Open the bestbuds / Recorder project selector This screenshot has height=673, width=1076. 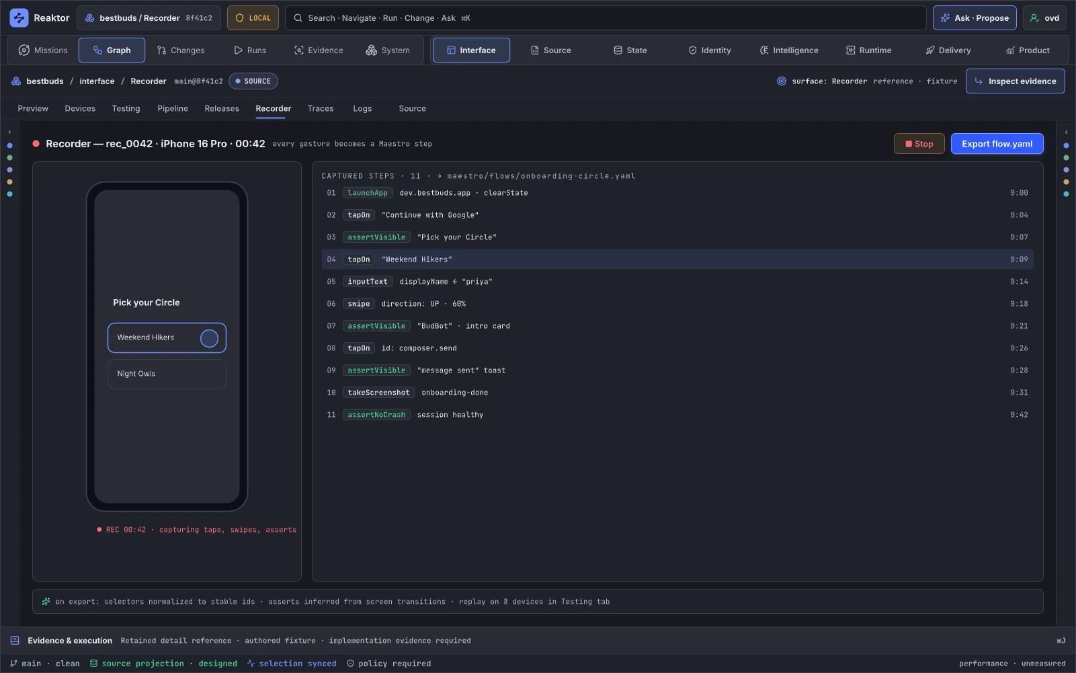pos(149,18)
